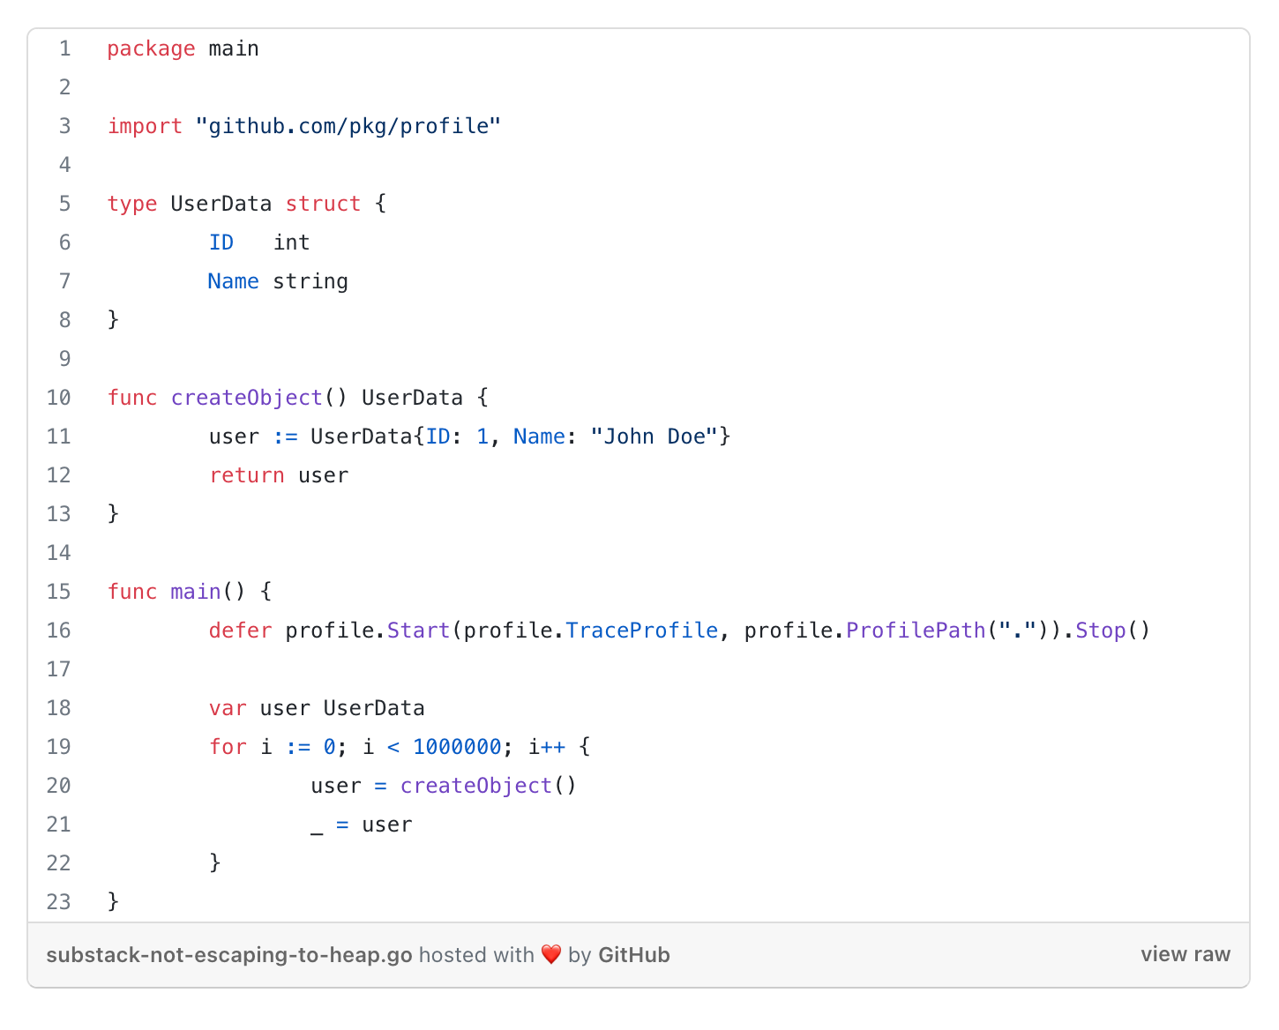This screenshot has height=1030, width=1279.
Task: Click the word package on line 1
Action: (151, 49)
